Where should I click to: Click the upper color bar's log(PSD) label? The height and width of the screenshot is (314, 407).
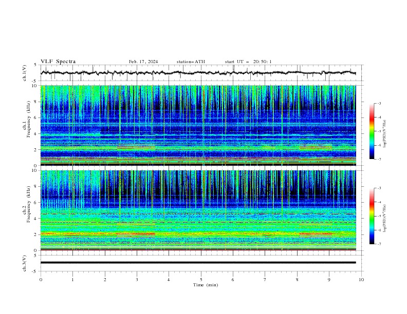(384, 134)
